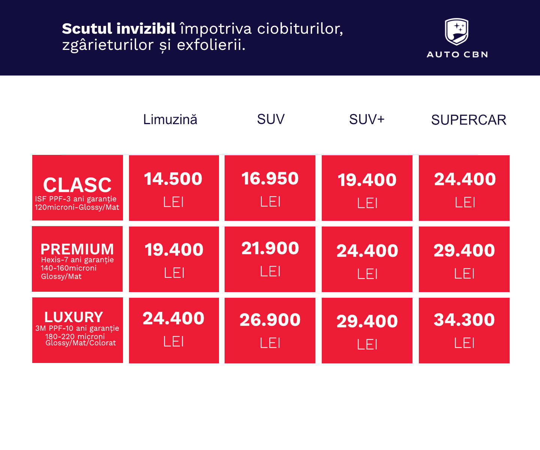Image resolution: width=540 pixels, height=450 pixels.
Task: Choose the SUV+ column header
Action: tap(367, 119)
